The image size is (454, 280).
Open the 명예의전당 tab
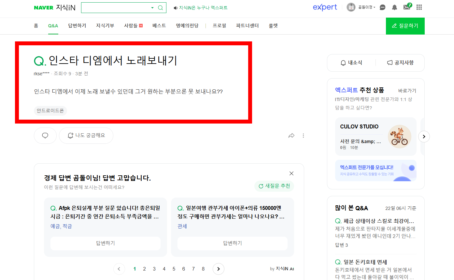point(187,26)
